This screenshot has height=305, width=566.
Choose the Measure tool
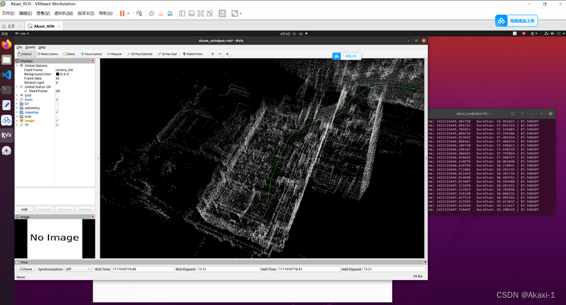[x=115, y=54]
